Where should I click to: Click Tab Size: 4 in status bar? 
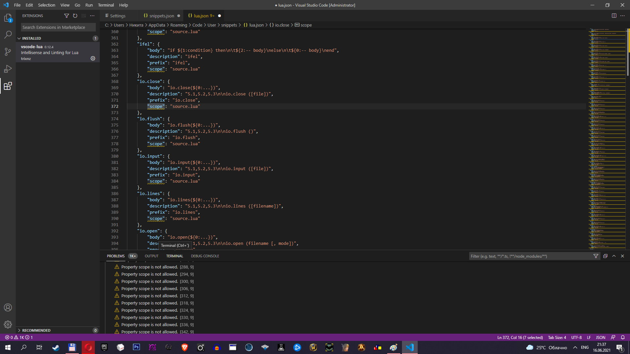[x=557, y=337]
